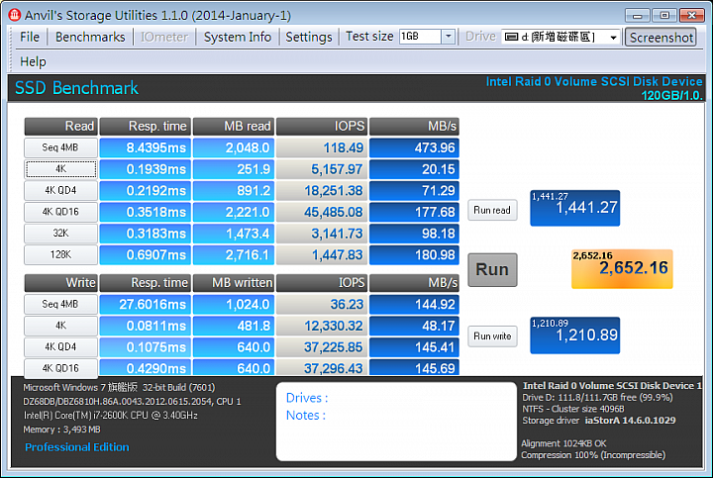
Task: Click the Read 4K QD16 test button
Action: click(60, 212)
